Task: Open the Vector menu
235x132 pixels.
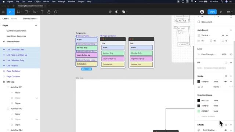Action: point(46,1)
